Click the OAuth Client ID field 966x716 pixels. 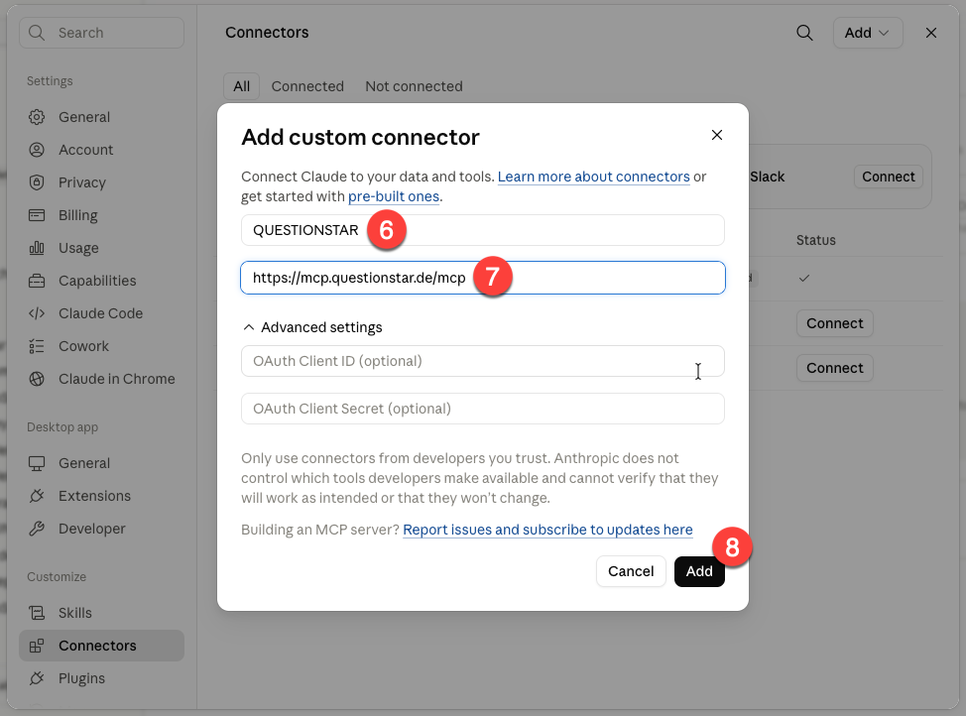click(x=483, y=361)
